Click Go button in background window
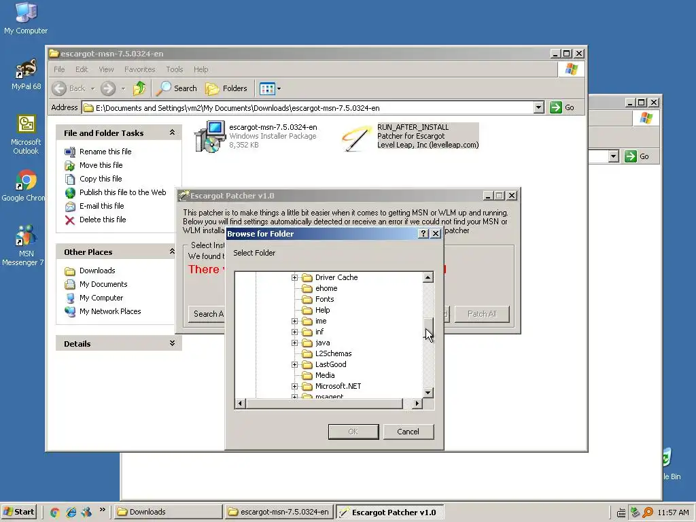The image size is (696, 522). click(638, 156)
